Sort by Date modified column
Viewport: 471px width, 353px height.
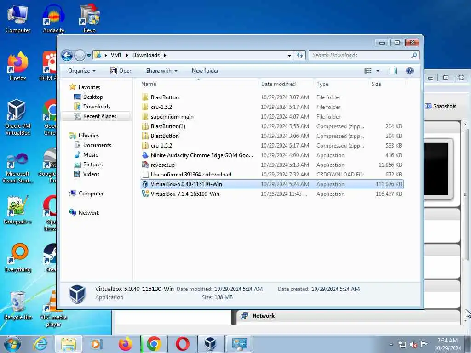[x=285, y=84]
